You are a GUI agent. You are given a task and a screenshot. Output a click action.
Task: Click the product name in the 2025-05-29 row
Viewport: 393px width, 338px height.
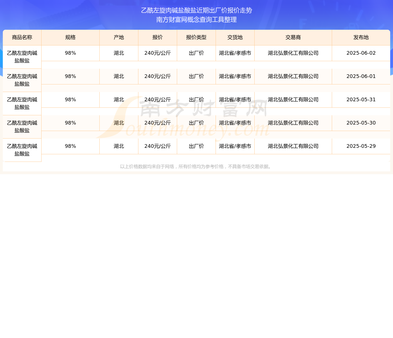22,150
